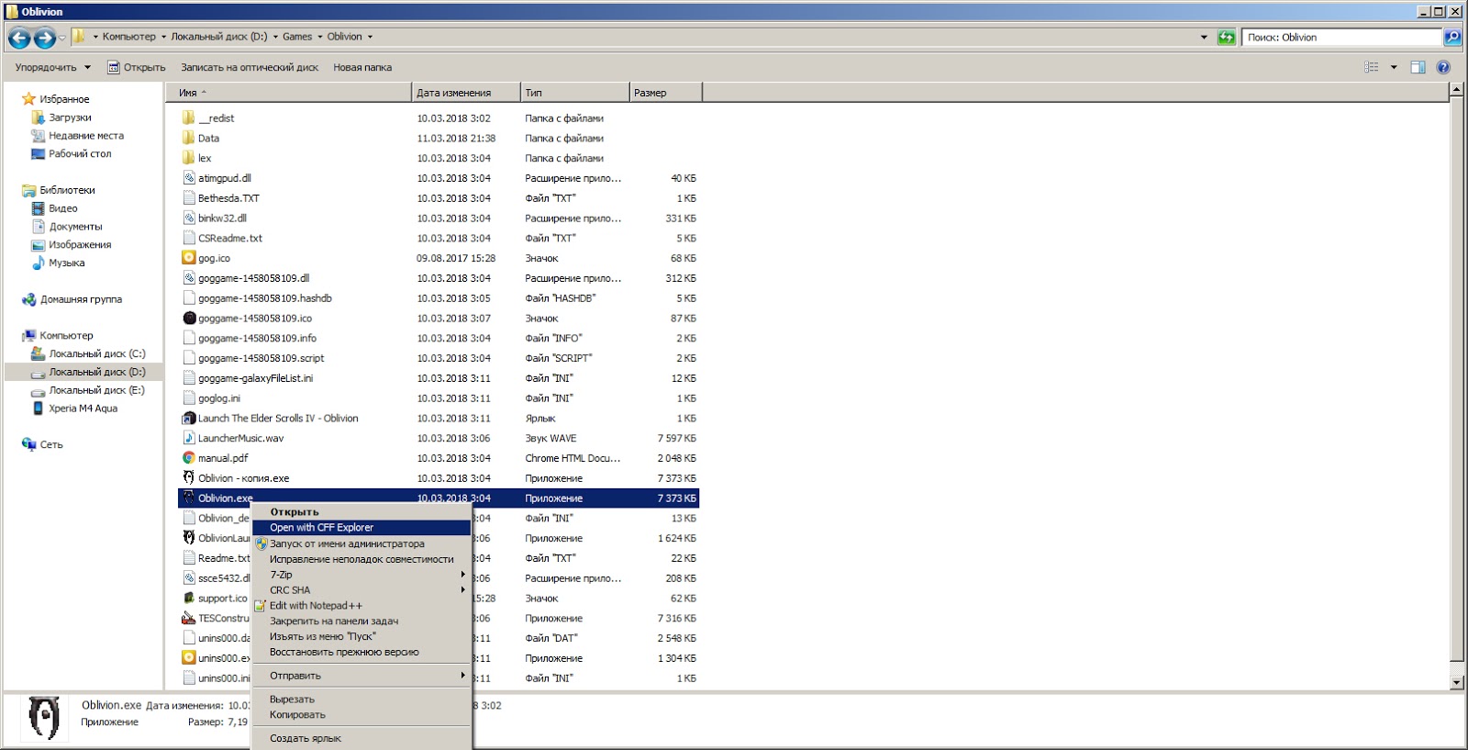Open the recent pages dropdown beside Forward

click(x=62, y=38)
